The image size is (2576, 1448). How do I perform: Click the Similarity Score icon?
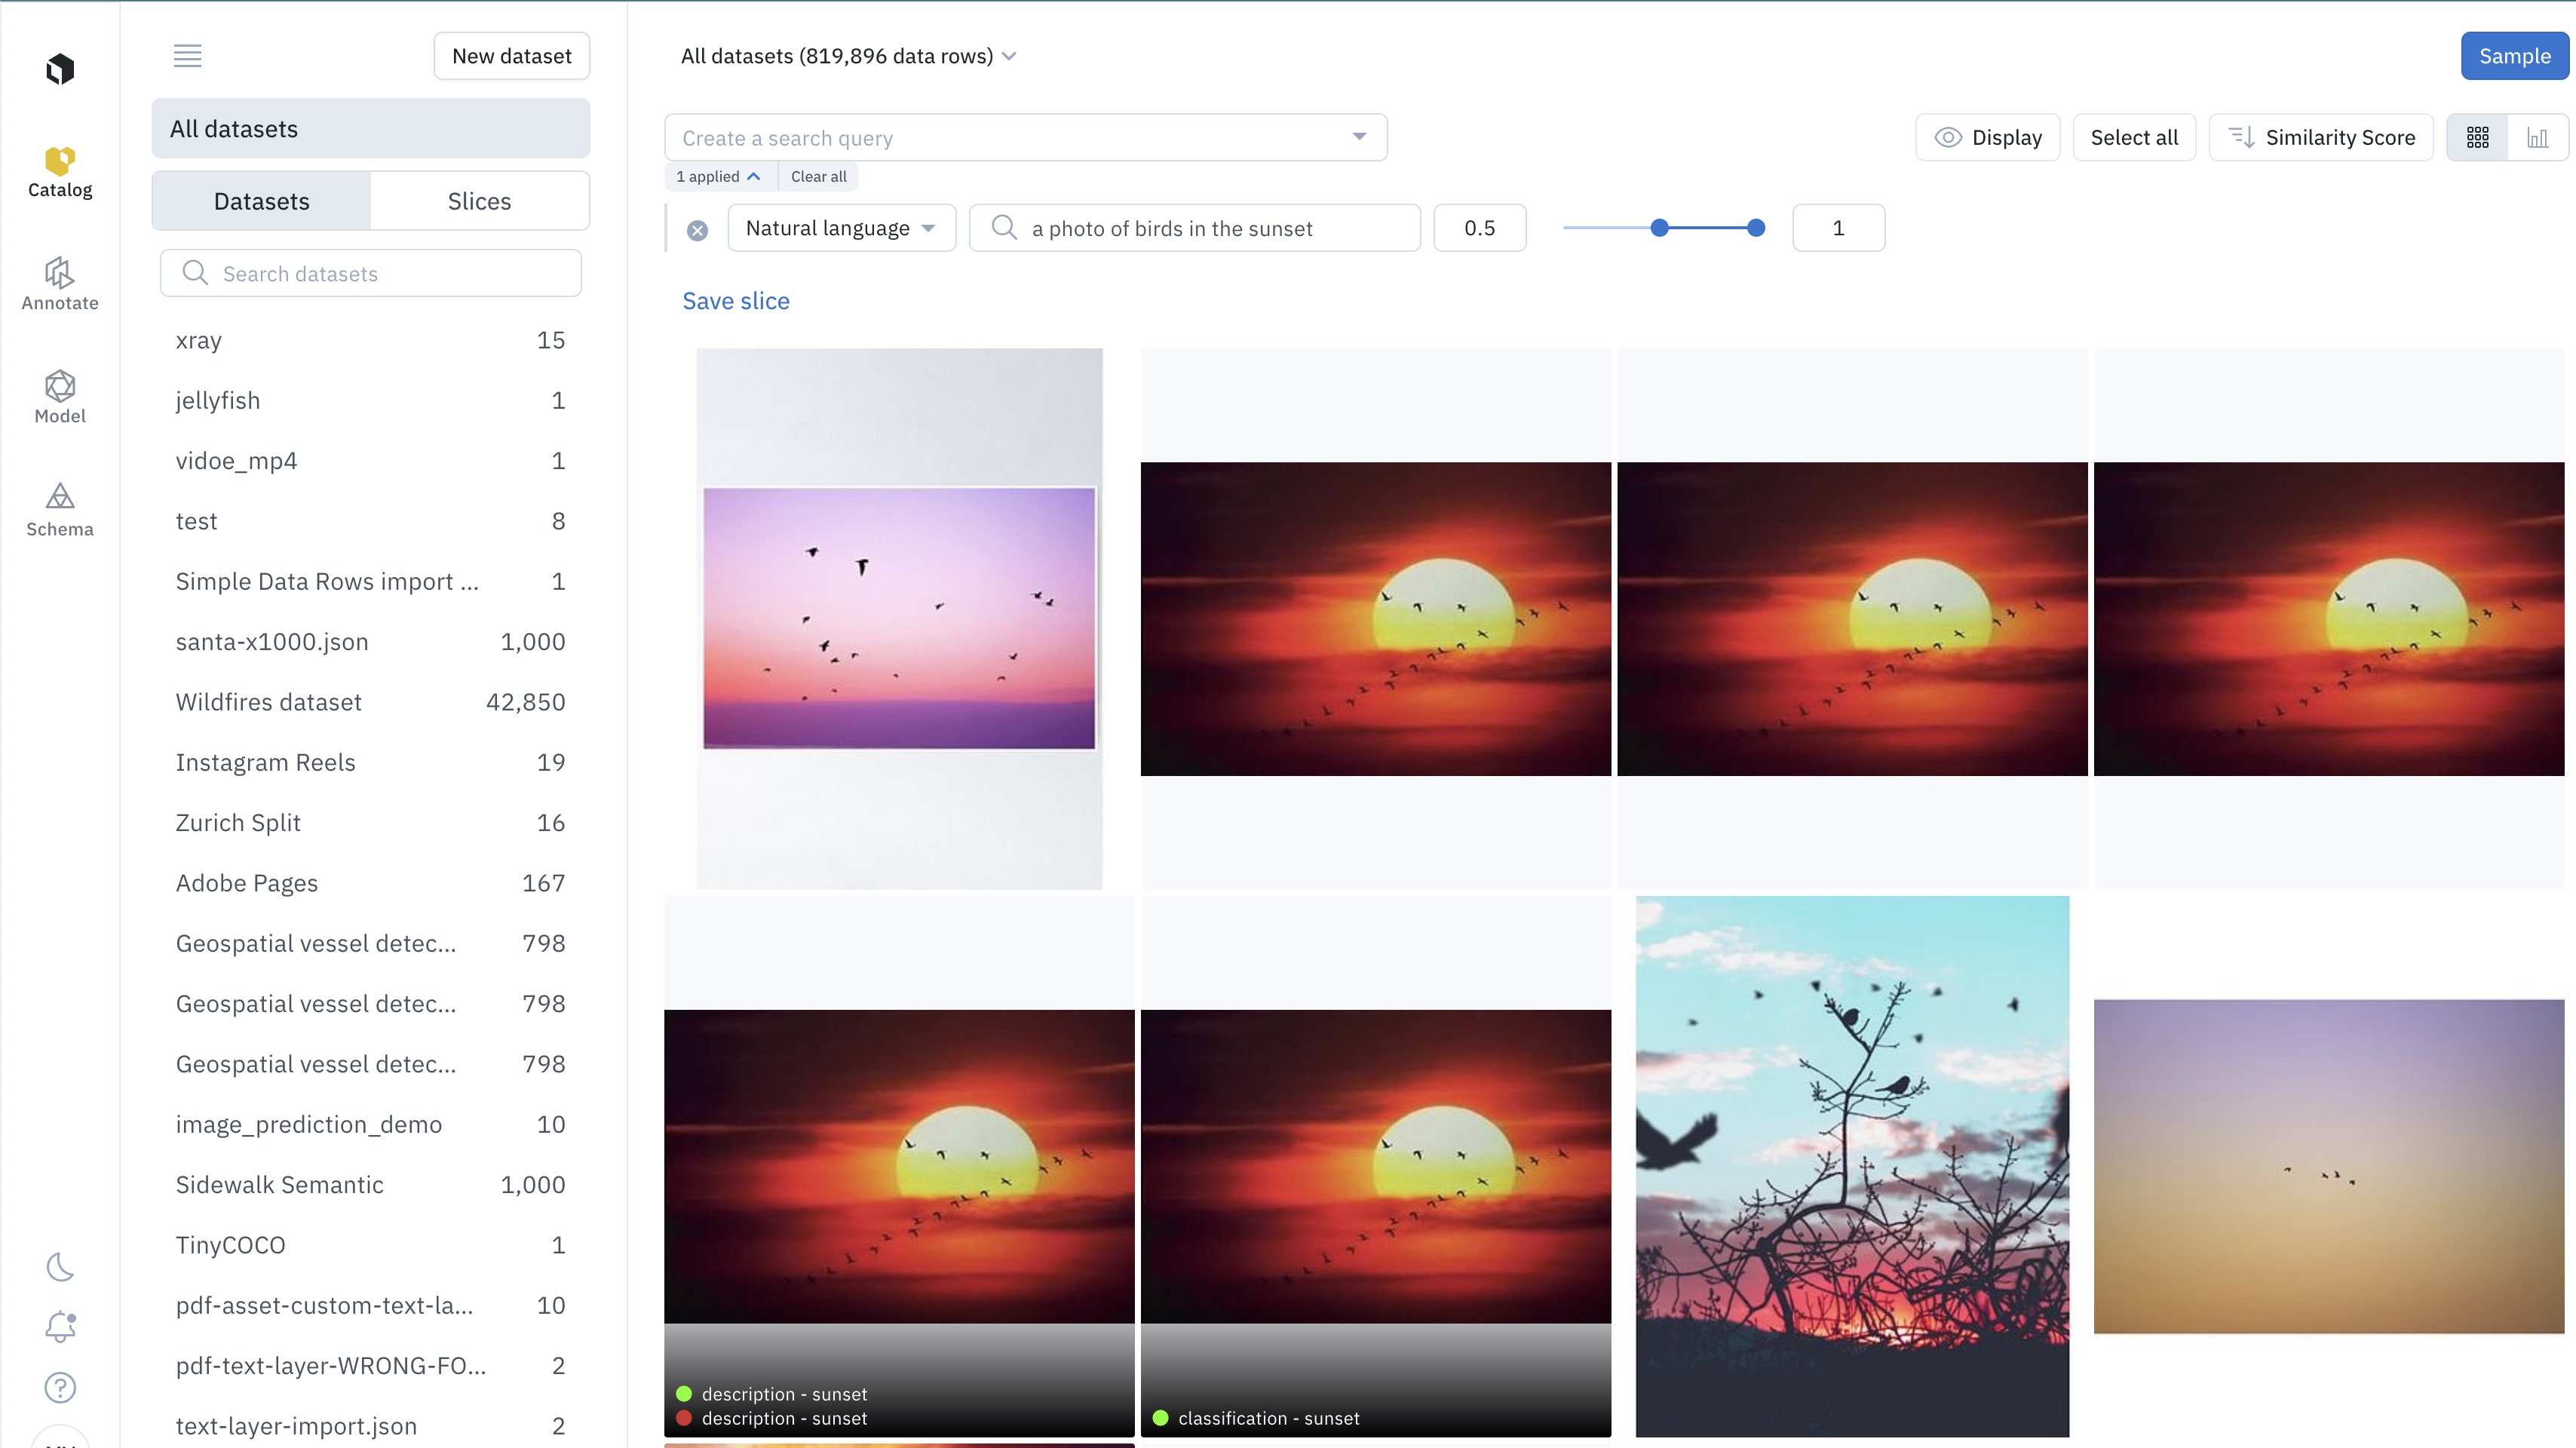coord(2247,137)
